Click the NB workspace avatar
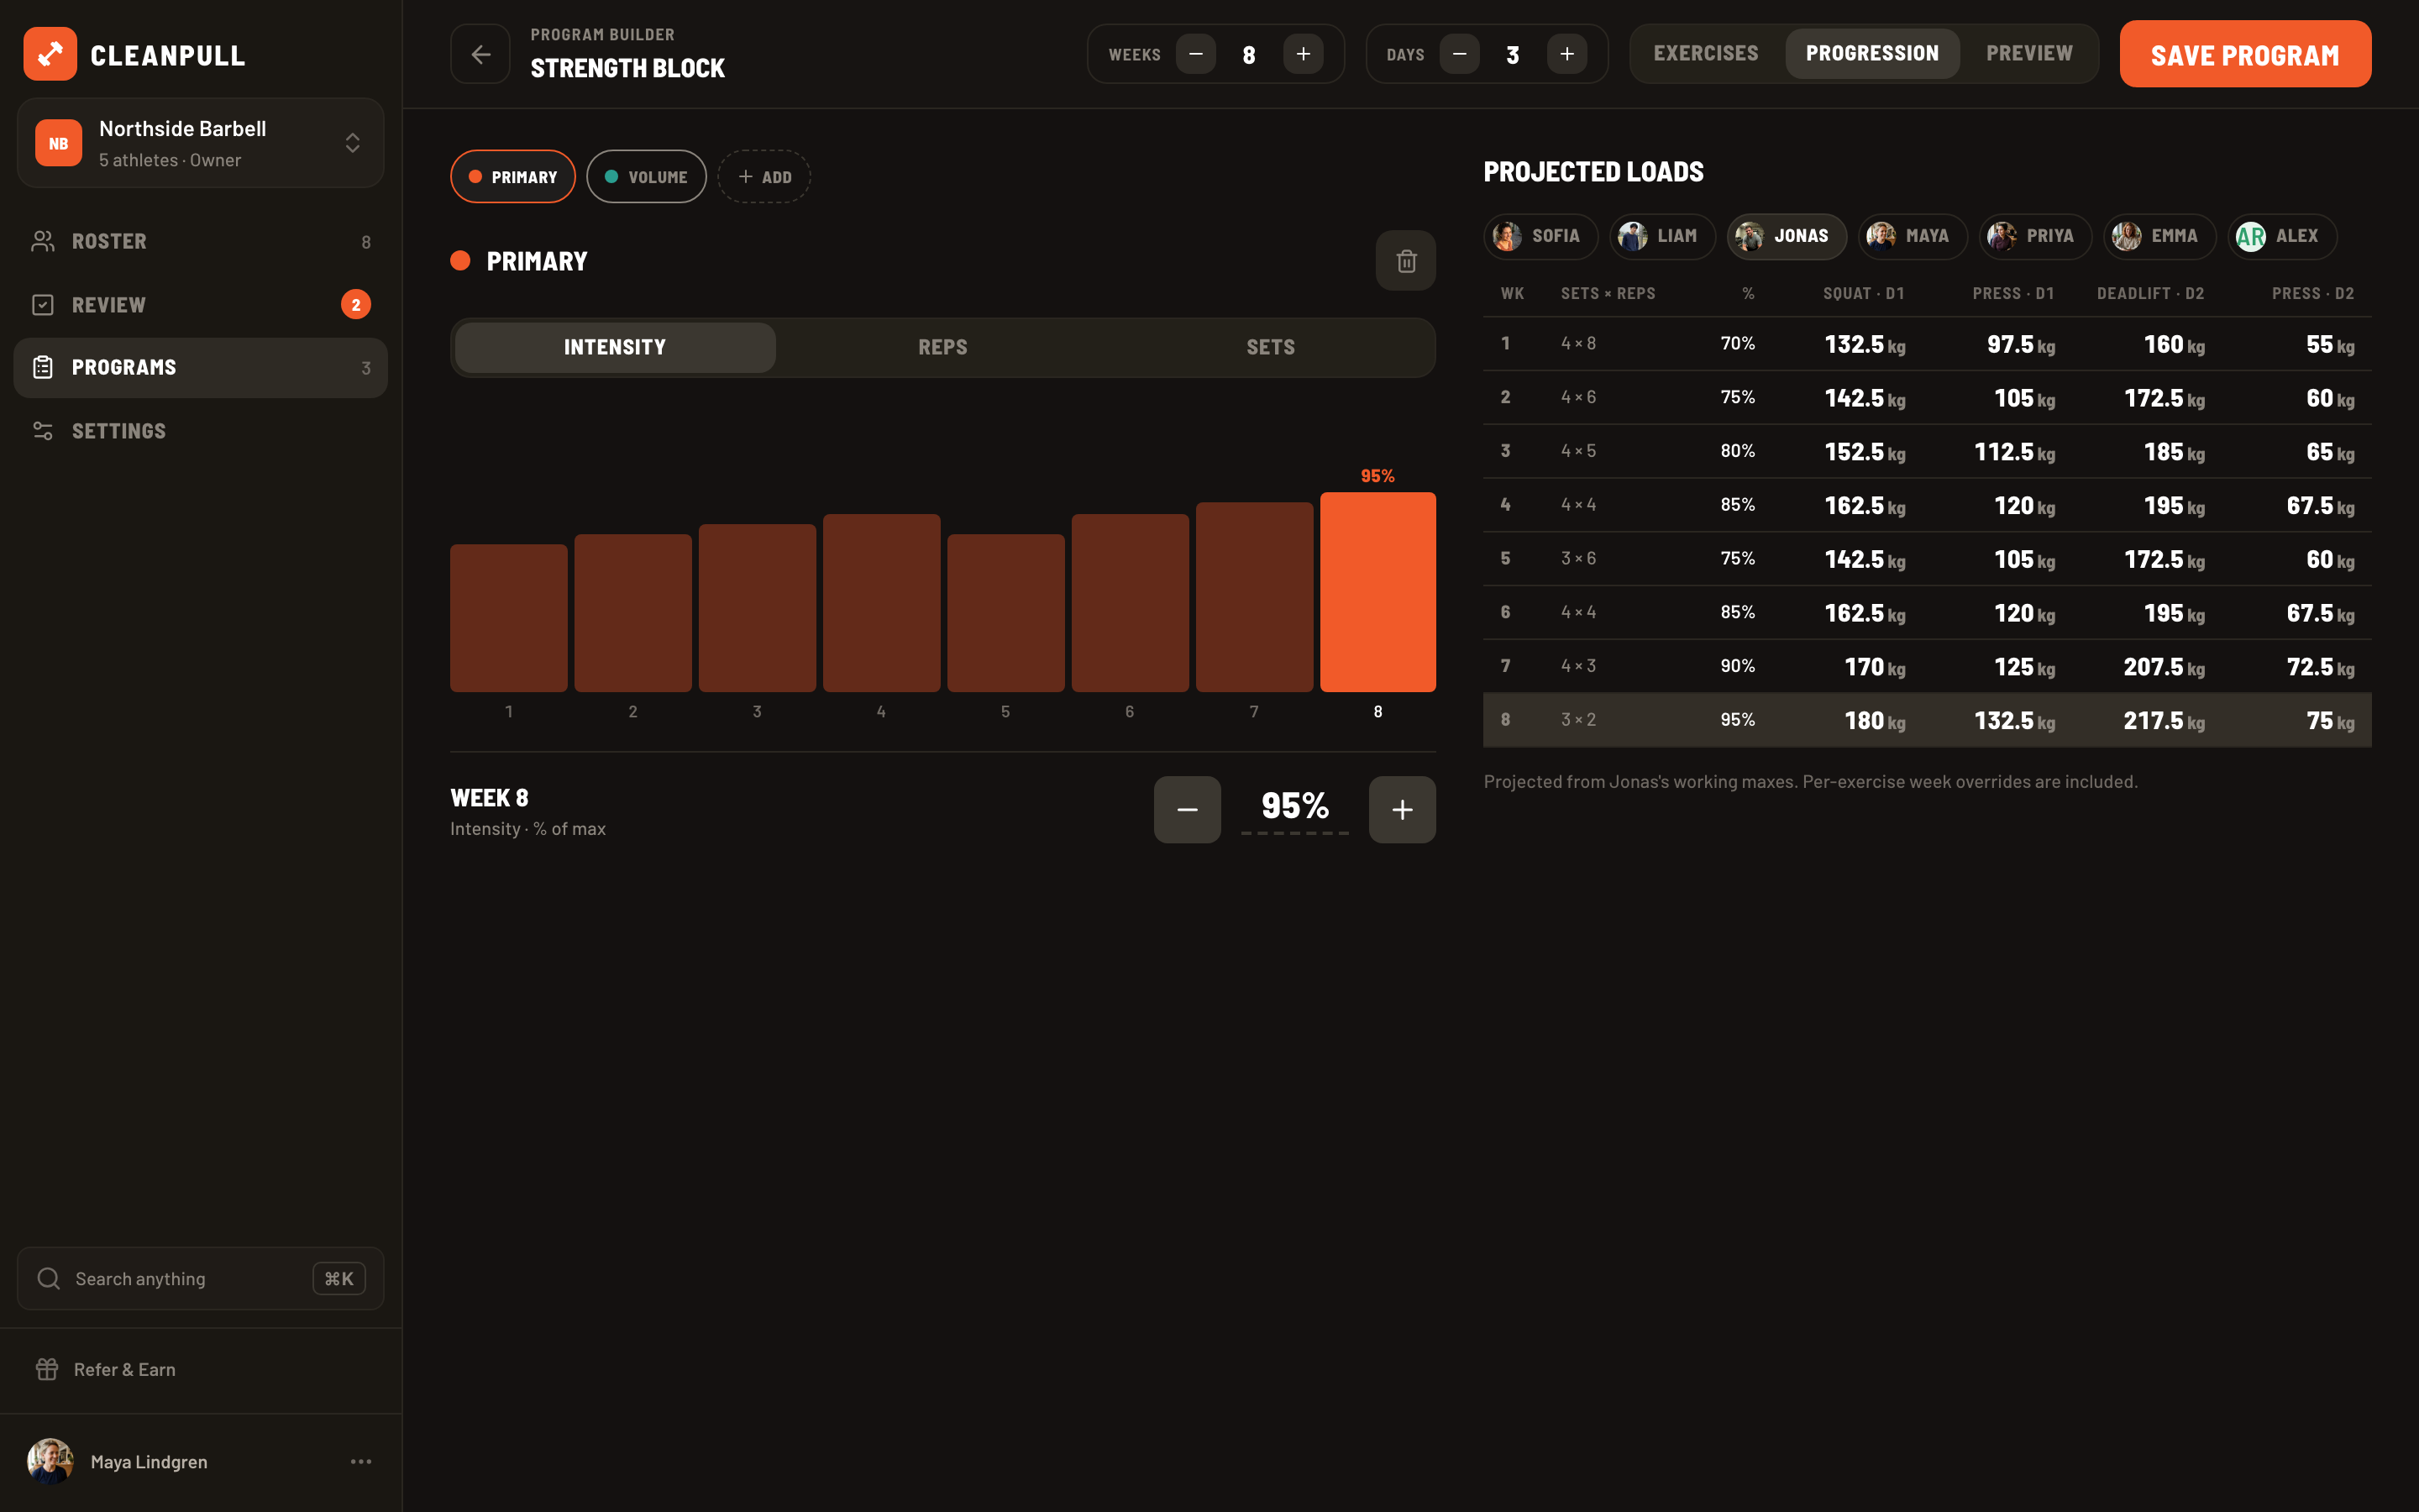 [59, 143]
